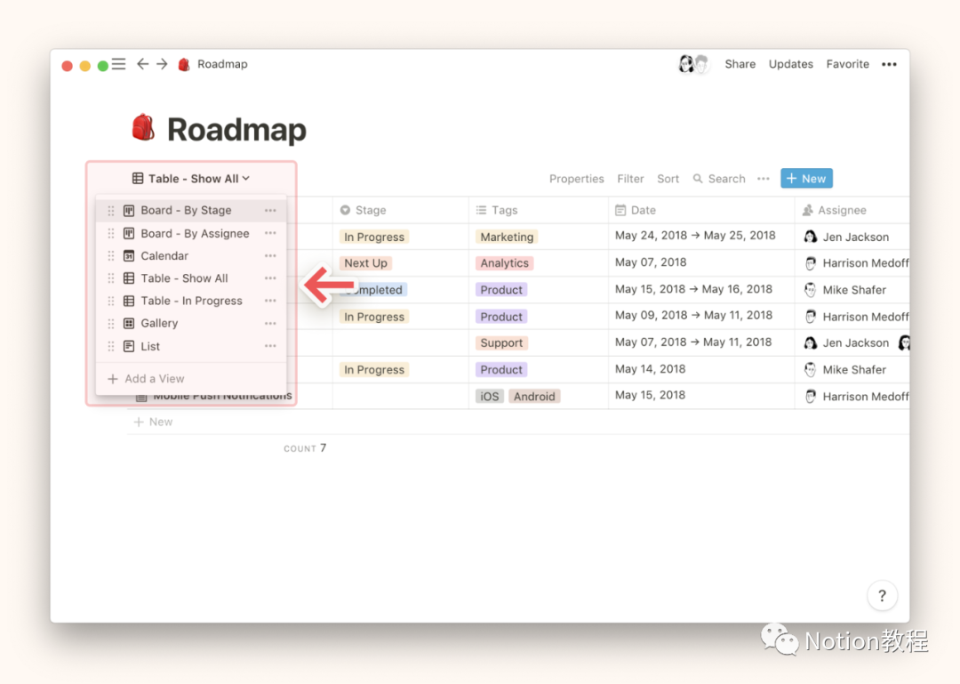Choose the List view
Image resolution: width=960 pixels, height=684 pixels.
pos(150,347)
